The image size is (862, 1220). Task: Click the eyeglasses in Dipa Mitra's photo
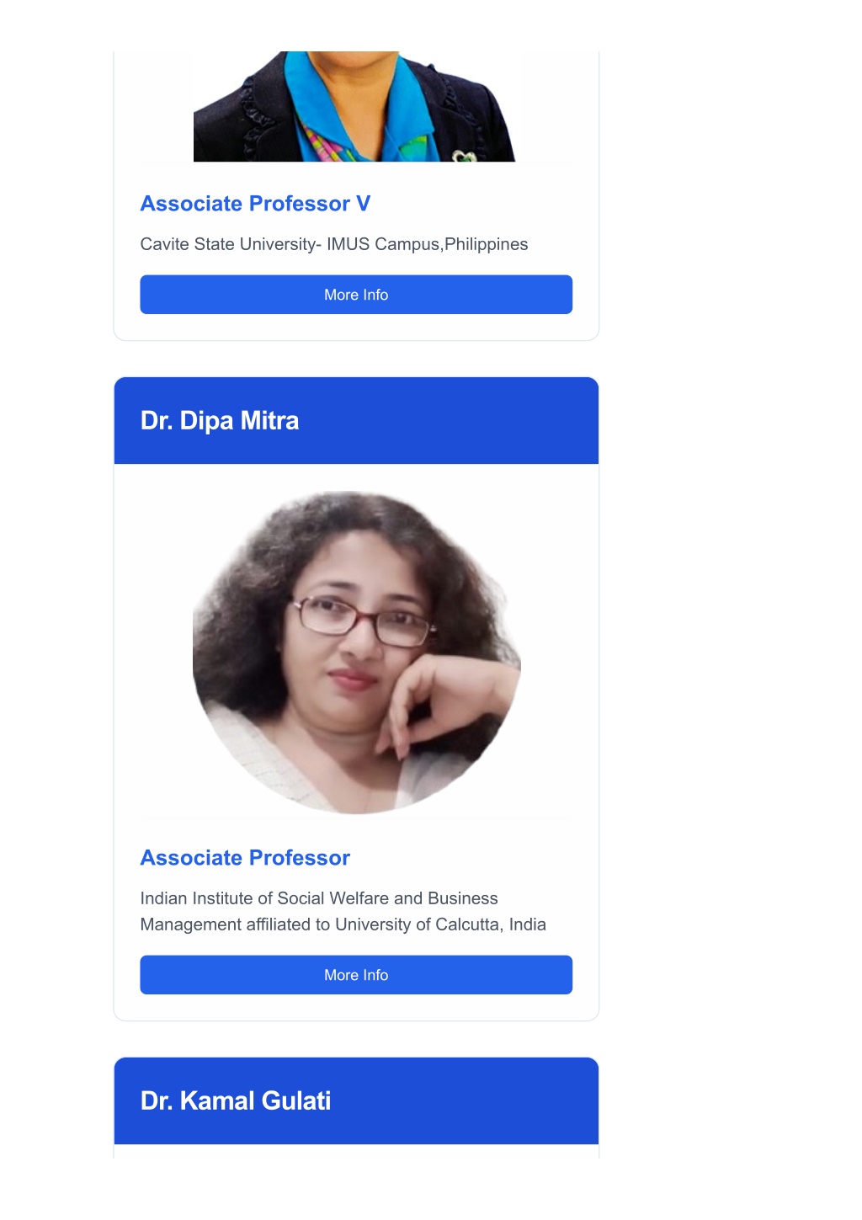(x=360, y=621)
